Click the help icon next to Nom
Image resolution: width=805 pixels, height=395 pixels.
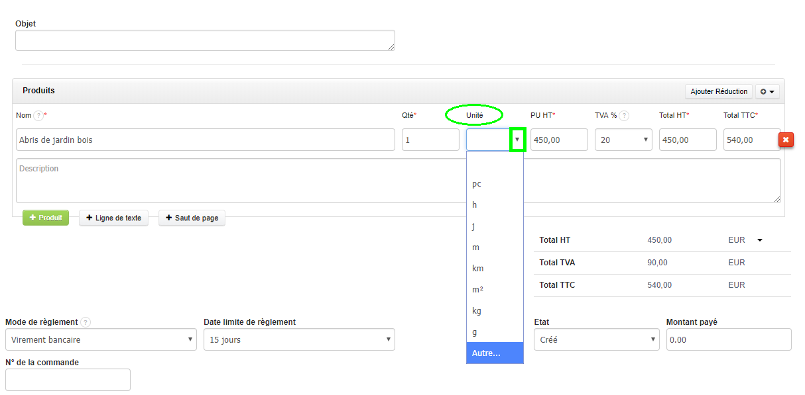click(38, 116)
